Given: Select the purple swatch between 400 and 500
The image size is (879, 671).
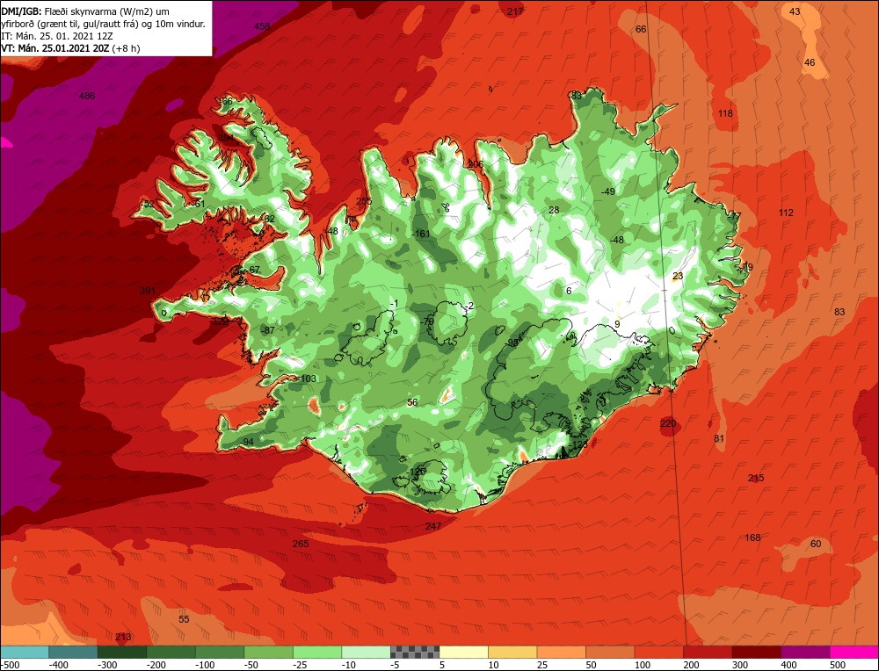Looking at the screenshot, I should coord(805,652).
